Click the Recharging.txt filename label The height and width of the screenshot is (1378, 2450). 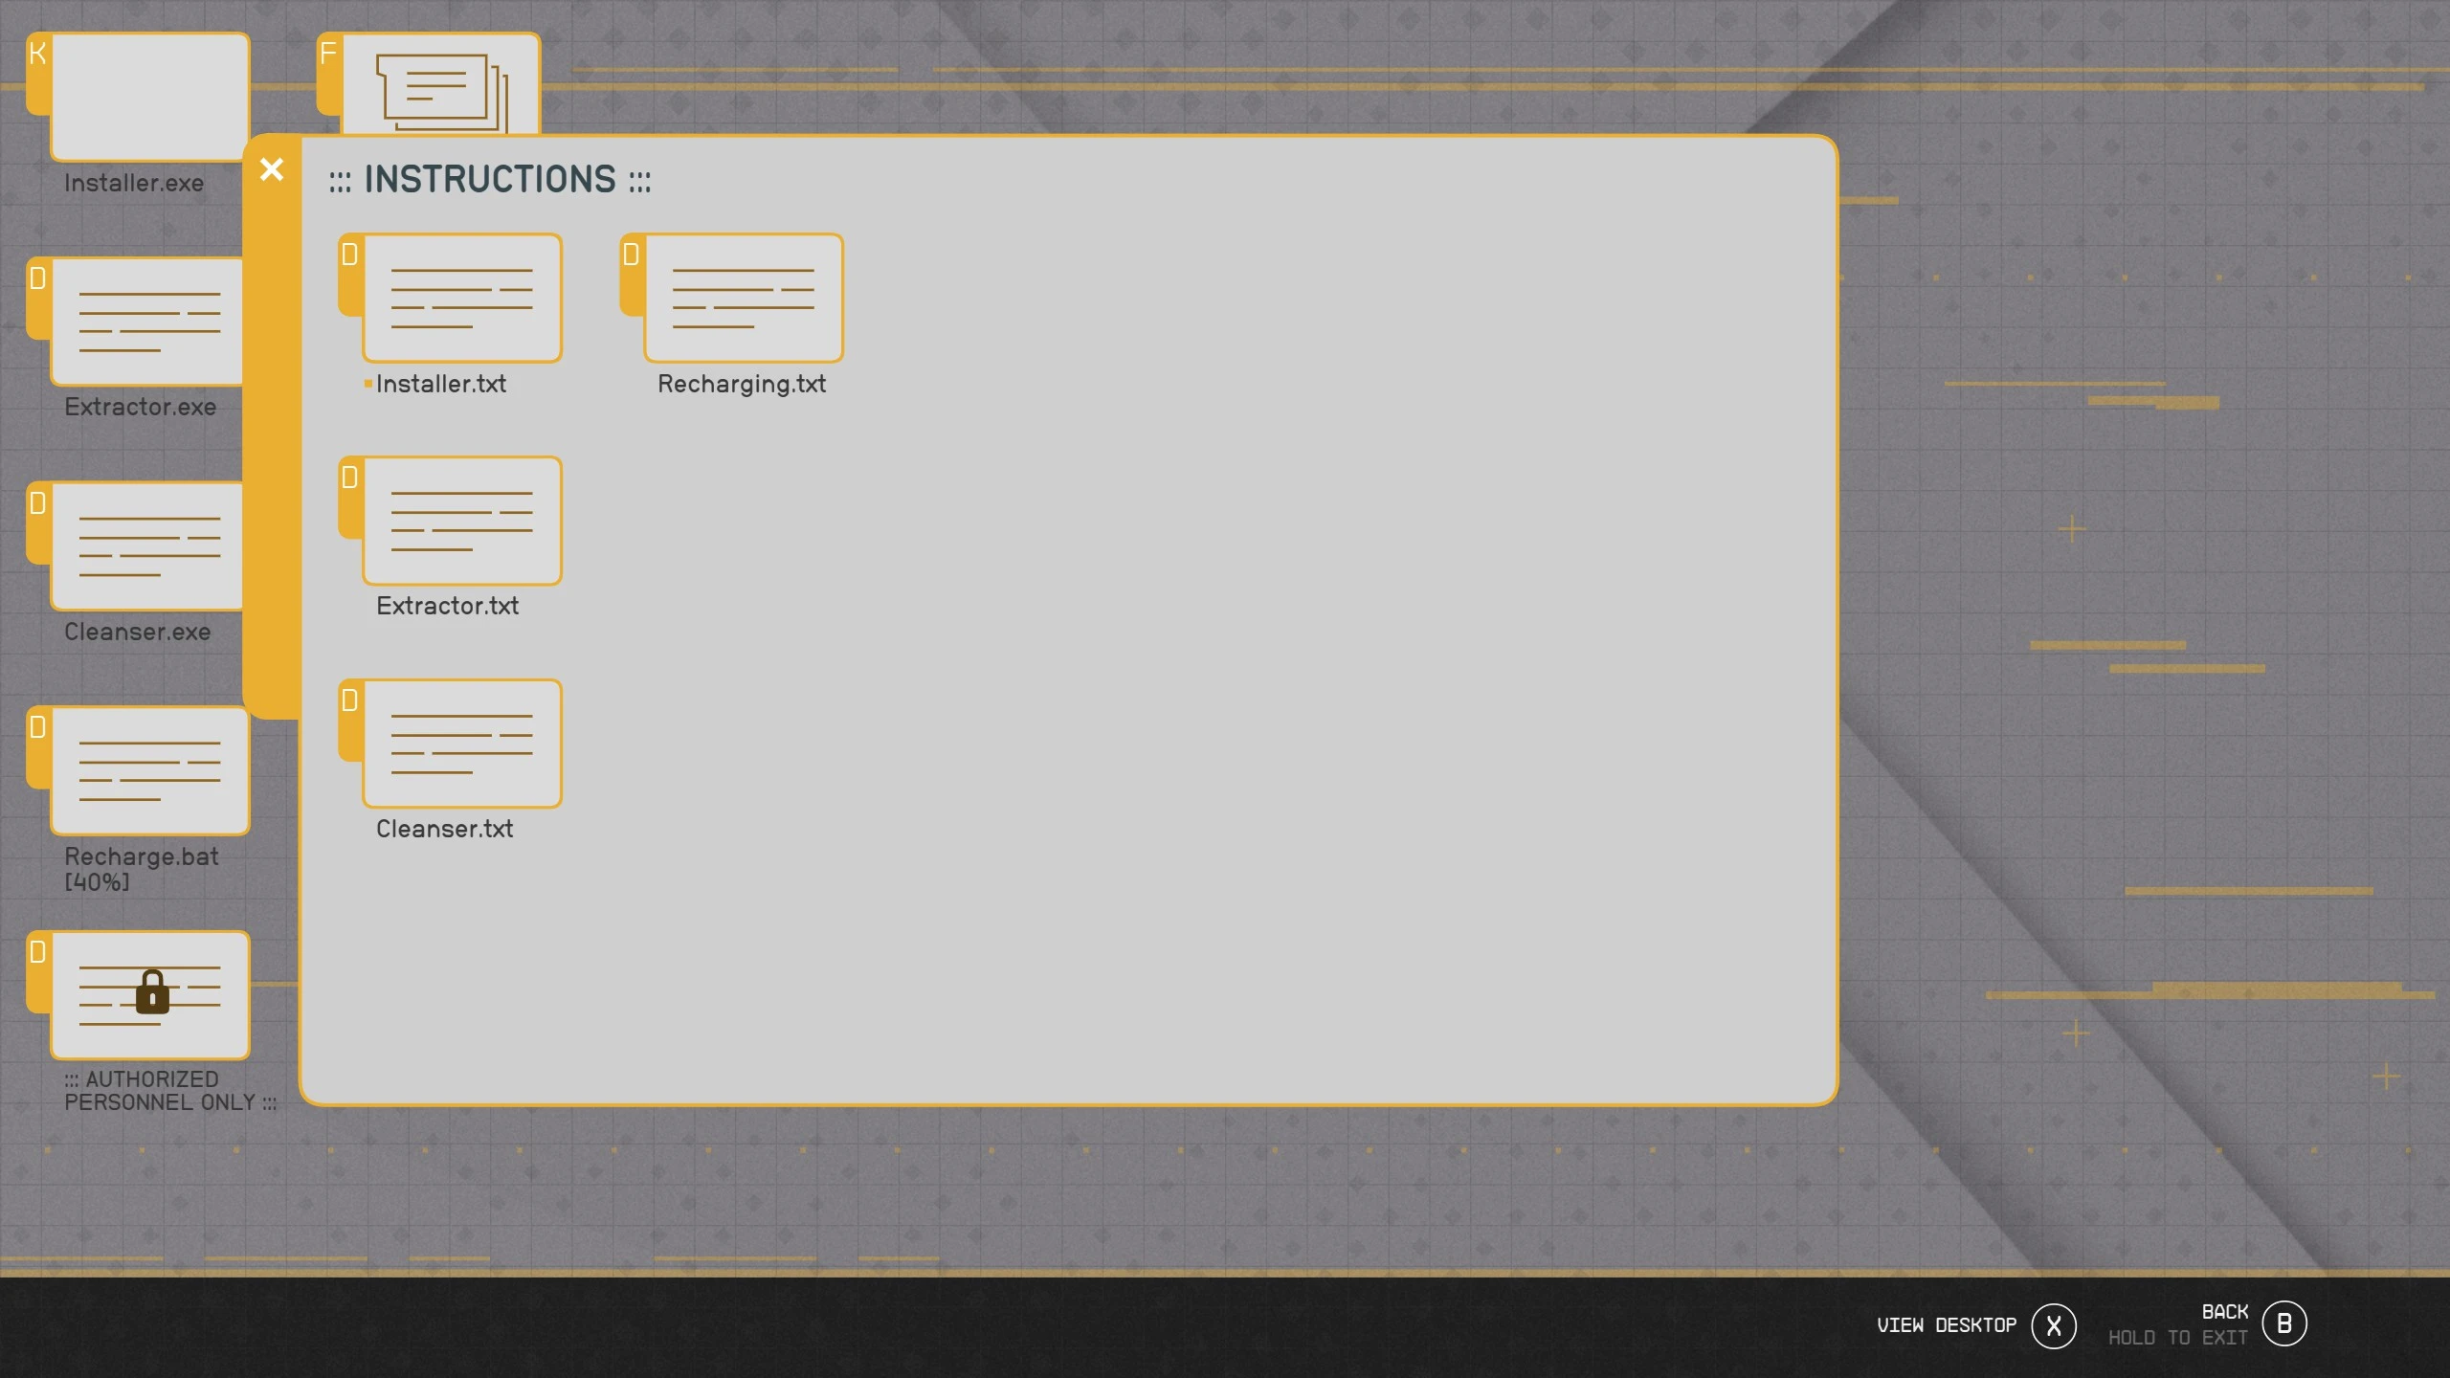click(x=742, y=384)
